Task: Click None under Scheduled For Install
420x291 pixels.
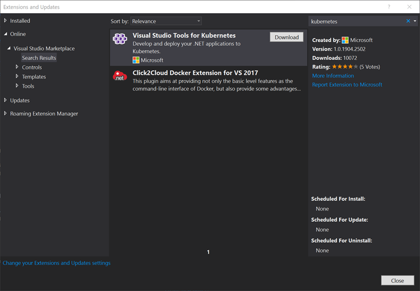Action: [x=322, y=209]
